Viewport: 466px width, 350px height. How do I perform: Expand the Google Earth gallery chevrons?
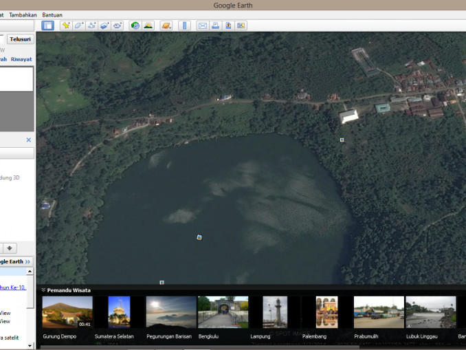28,262
